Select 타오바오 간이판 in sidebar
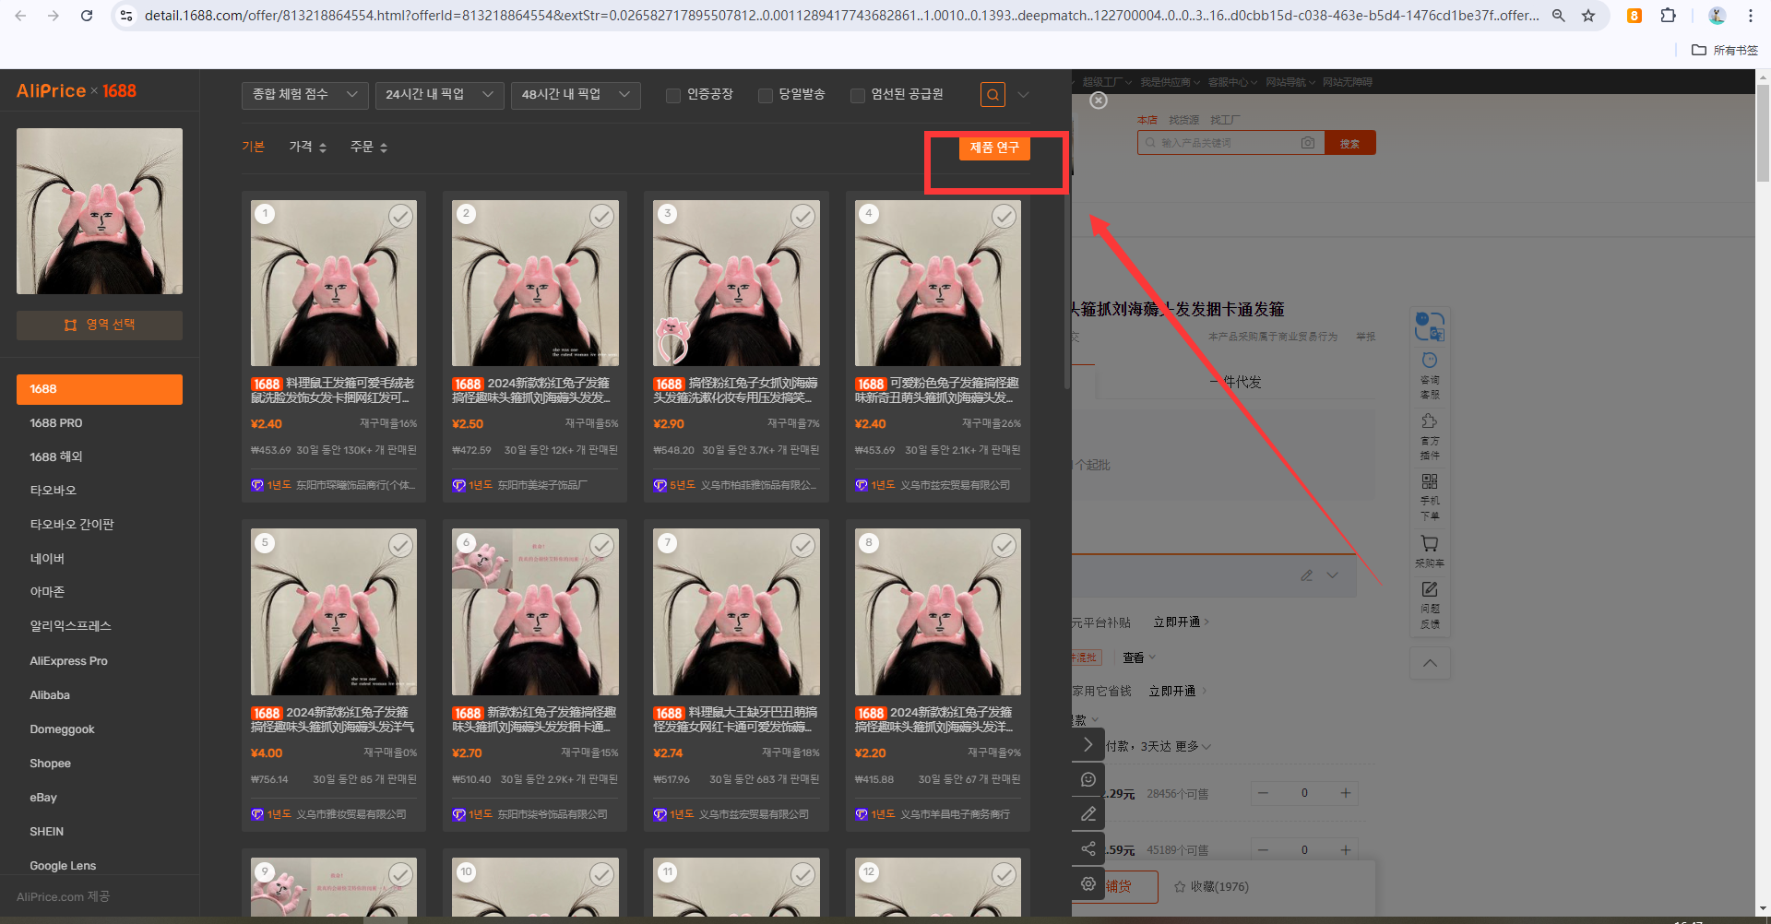1771x924 pixels. point(72,525)
